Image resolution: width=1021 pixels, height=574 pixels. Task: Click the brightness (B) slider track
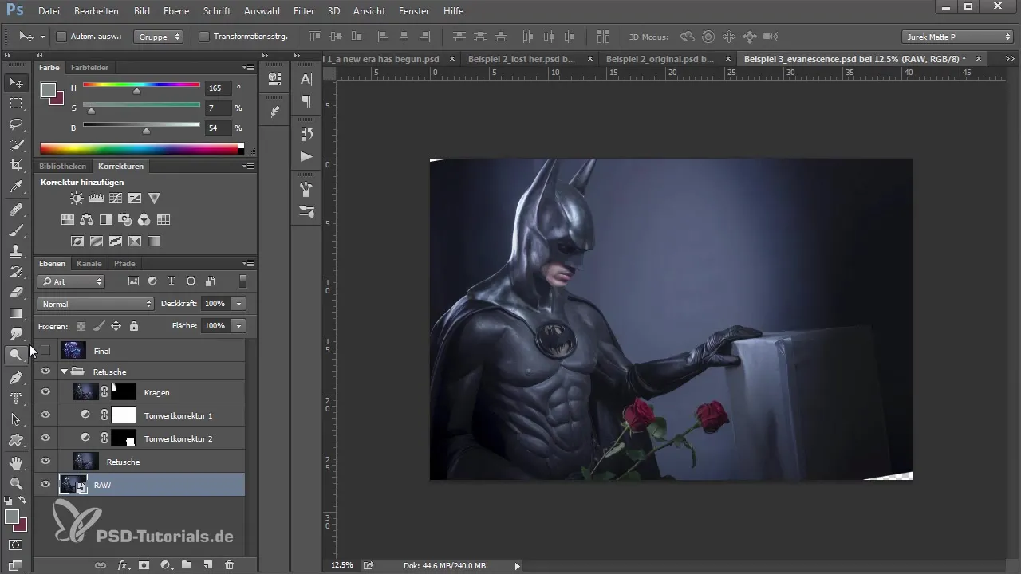(x=141, y=124)
